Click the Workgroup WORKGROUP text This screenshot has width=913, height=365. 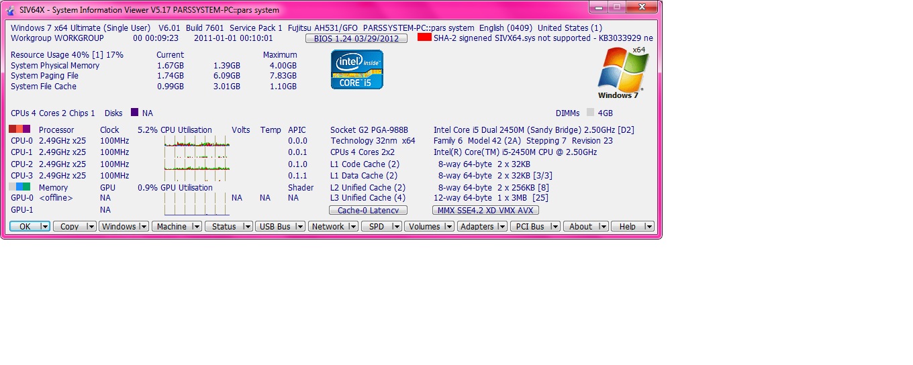[x=57, y=38]
